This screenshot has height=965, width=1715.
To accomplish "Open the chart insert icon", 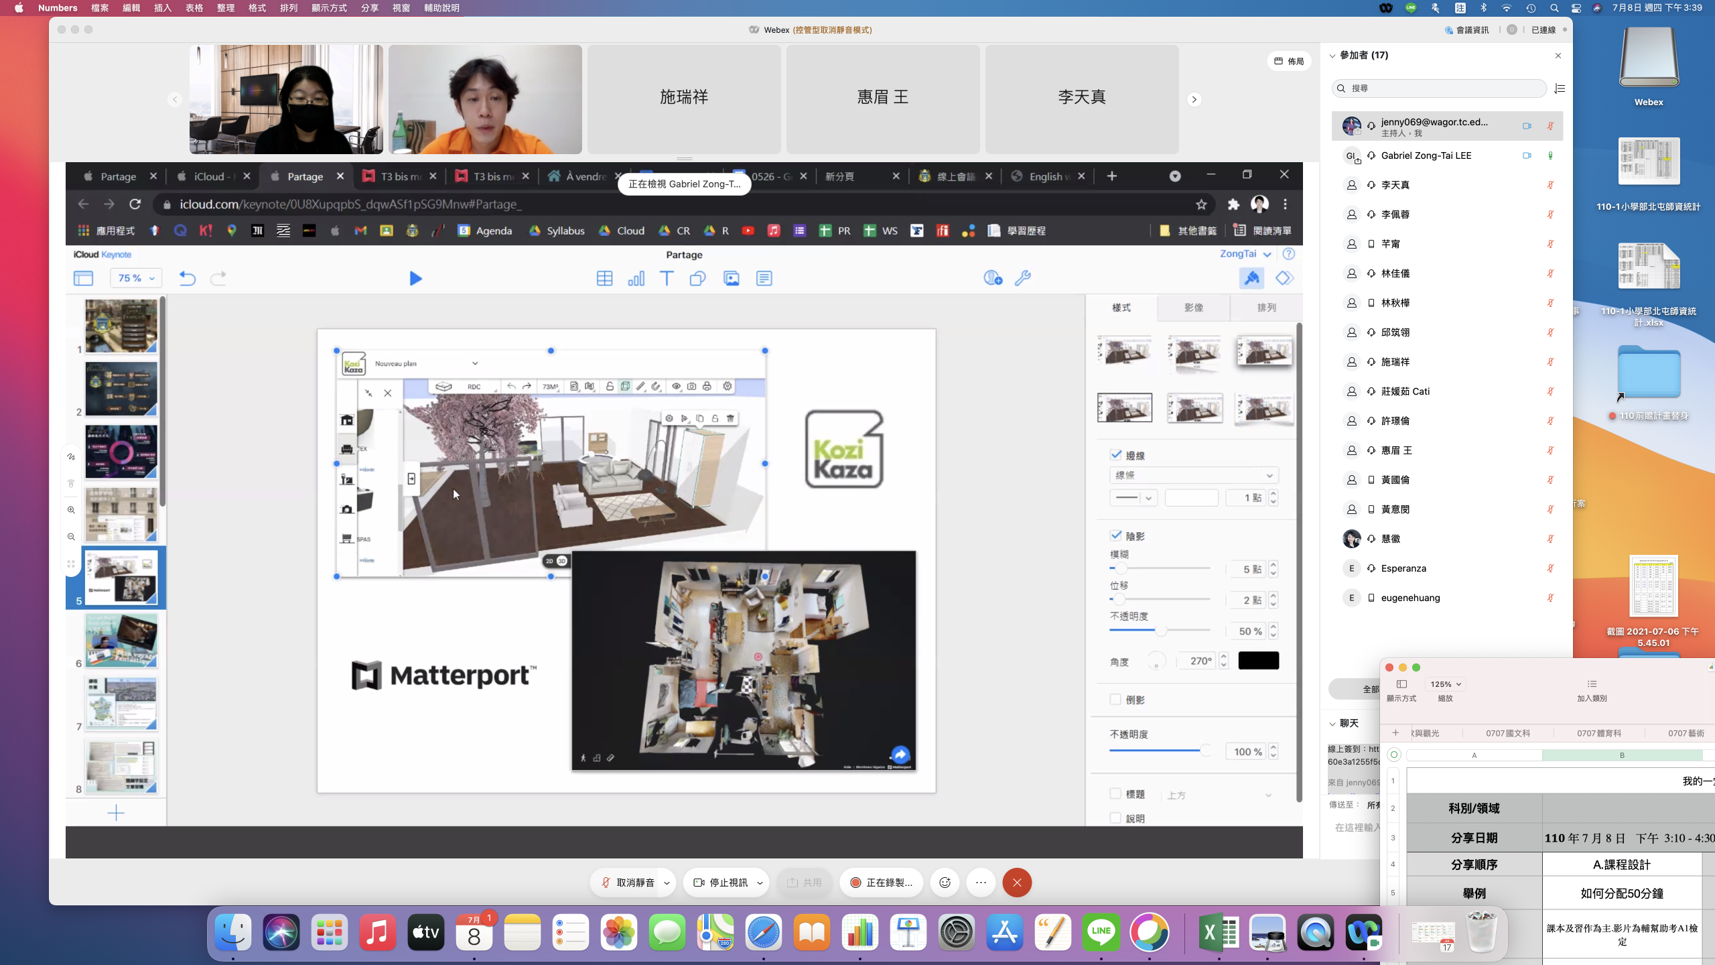I will coord(636,278).
